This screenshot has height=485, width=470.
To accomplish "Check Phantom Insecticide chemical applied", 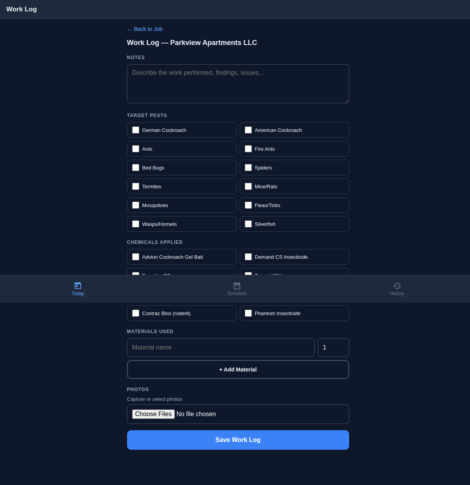I will 248,313.
